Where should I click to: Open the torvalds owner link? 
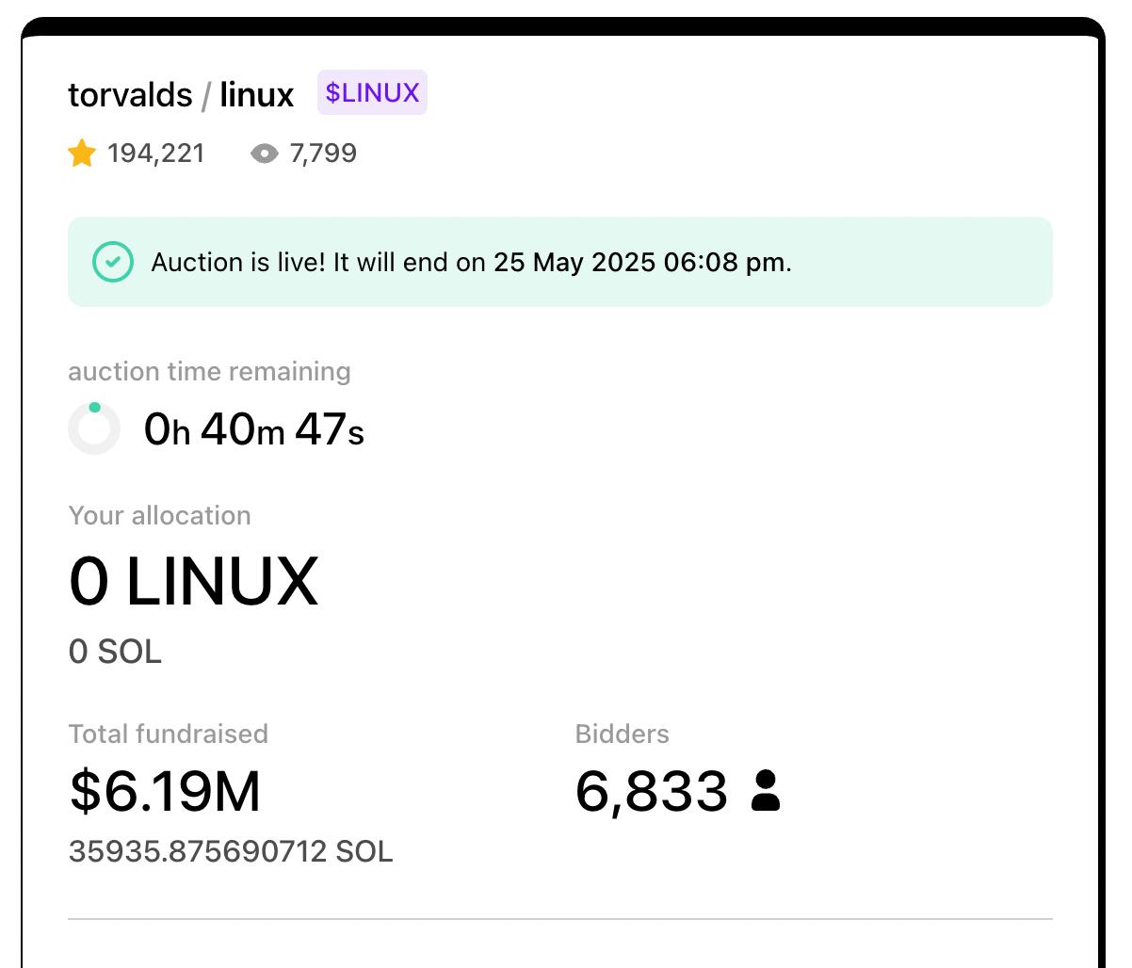[x=130, y=95]
